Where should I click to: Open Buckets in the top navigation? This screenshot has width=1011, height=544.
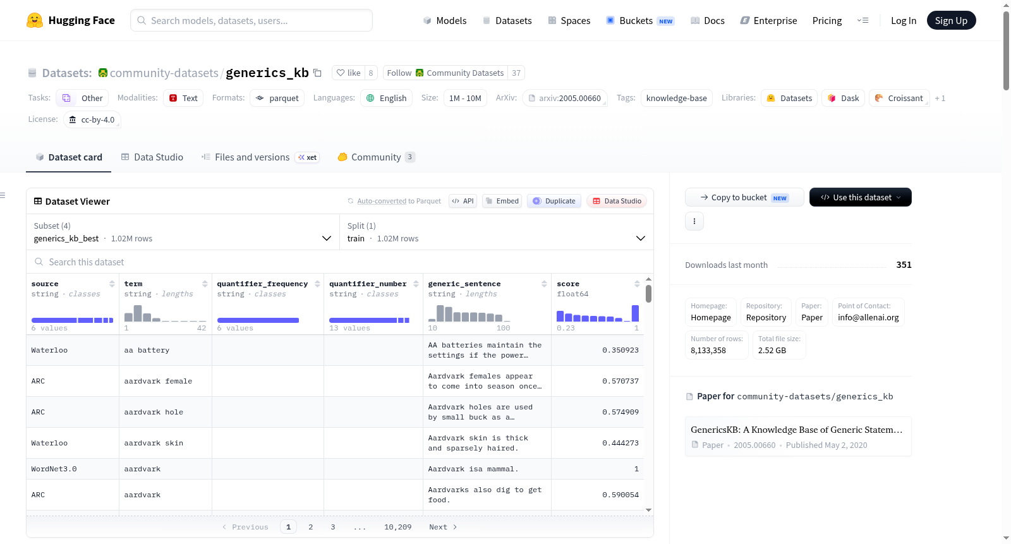pyautogui.click(x=640, y=20)
